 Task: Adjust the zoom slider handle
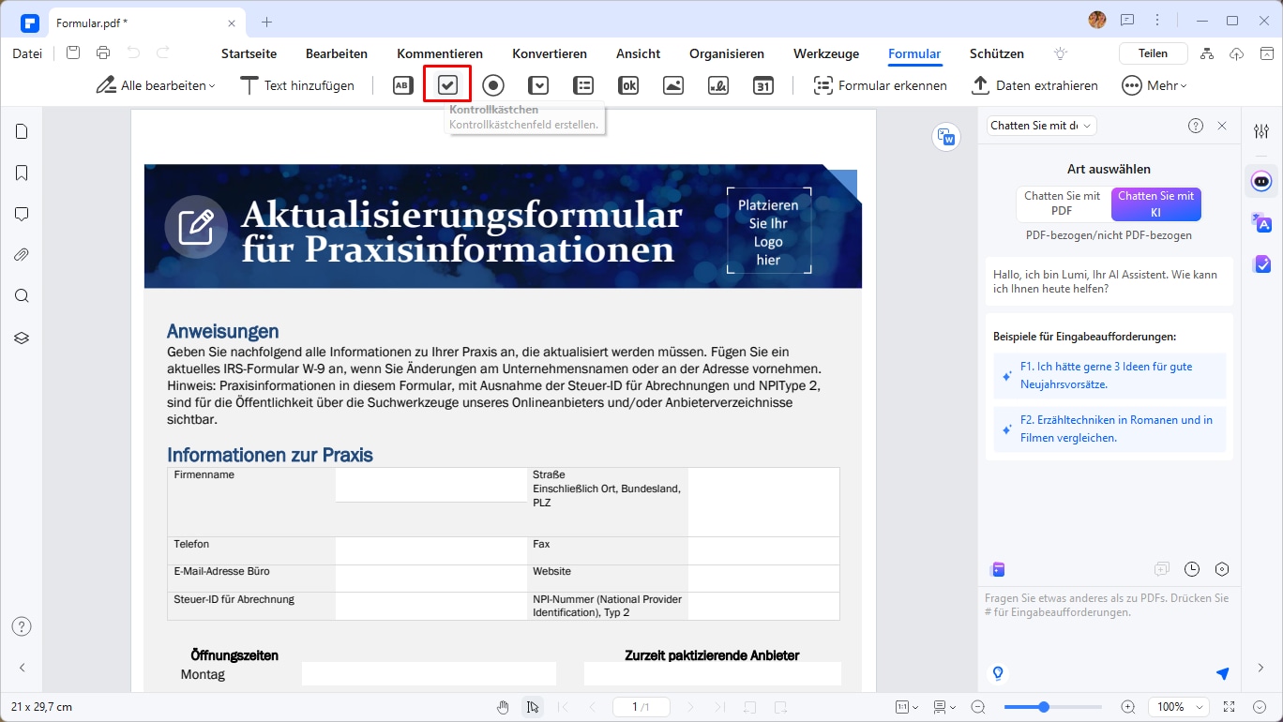(x=1044, y=707)
